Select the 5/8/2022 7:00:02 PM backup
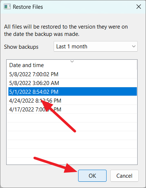 coord(73,74)
